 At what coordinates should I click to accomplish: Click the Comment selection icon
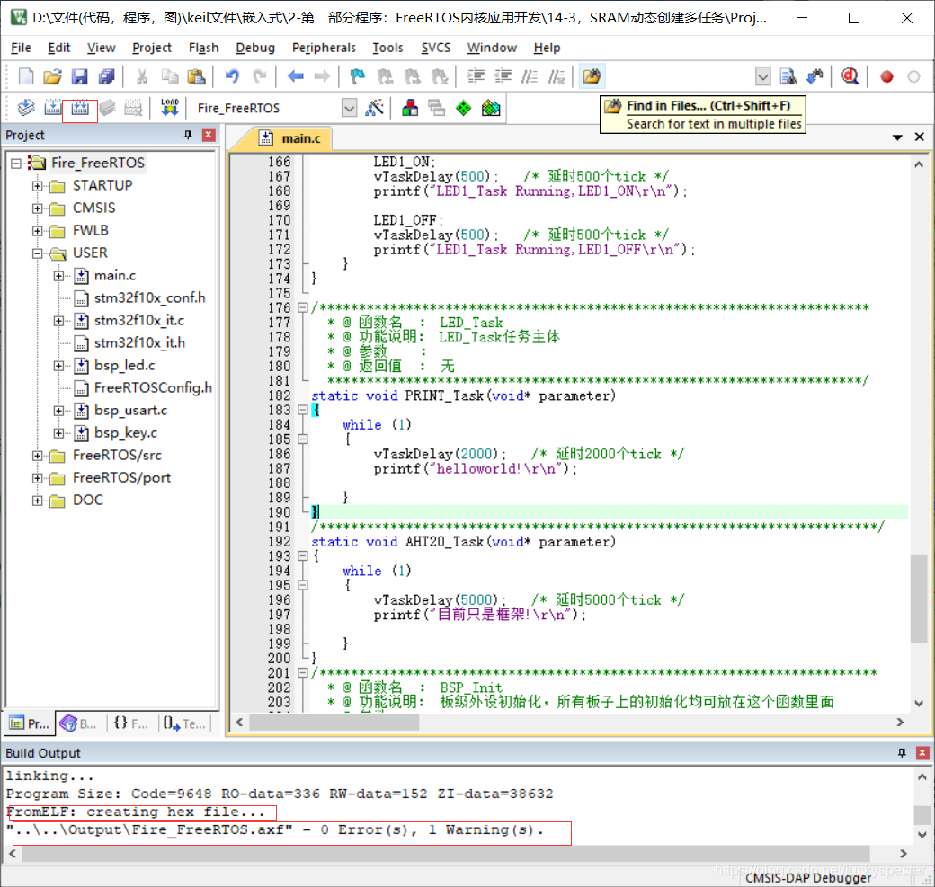coord(530,77)
